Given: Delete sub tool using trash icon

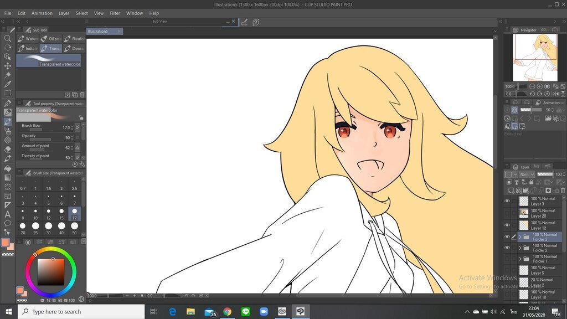Looking at the screenshot, I should (83, 95).
